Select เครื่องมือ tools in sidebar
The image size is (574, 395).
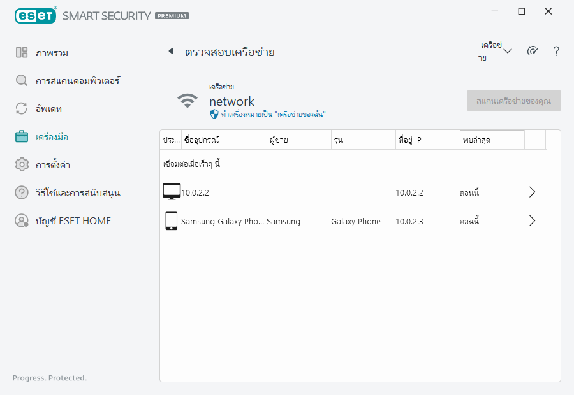coord(52,137)
